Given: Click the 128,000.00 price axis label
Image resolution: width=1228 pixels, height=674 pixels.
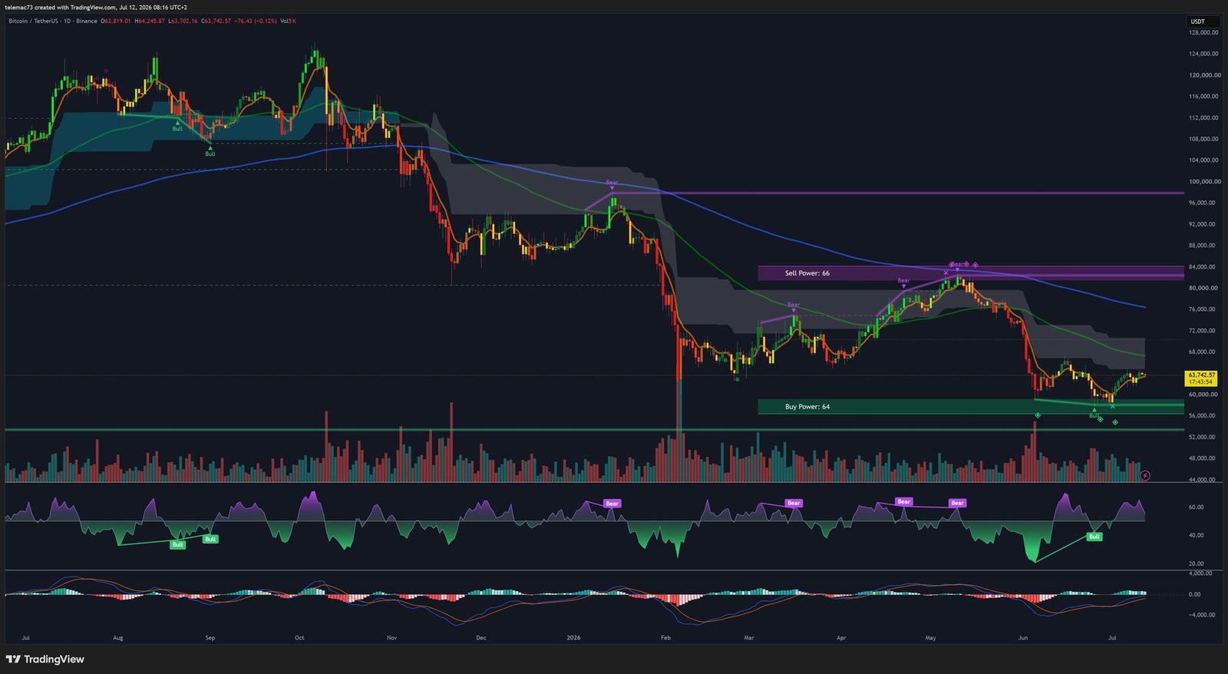Looking at the screenshot, I should 1203,33.
